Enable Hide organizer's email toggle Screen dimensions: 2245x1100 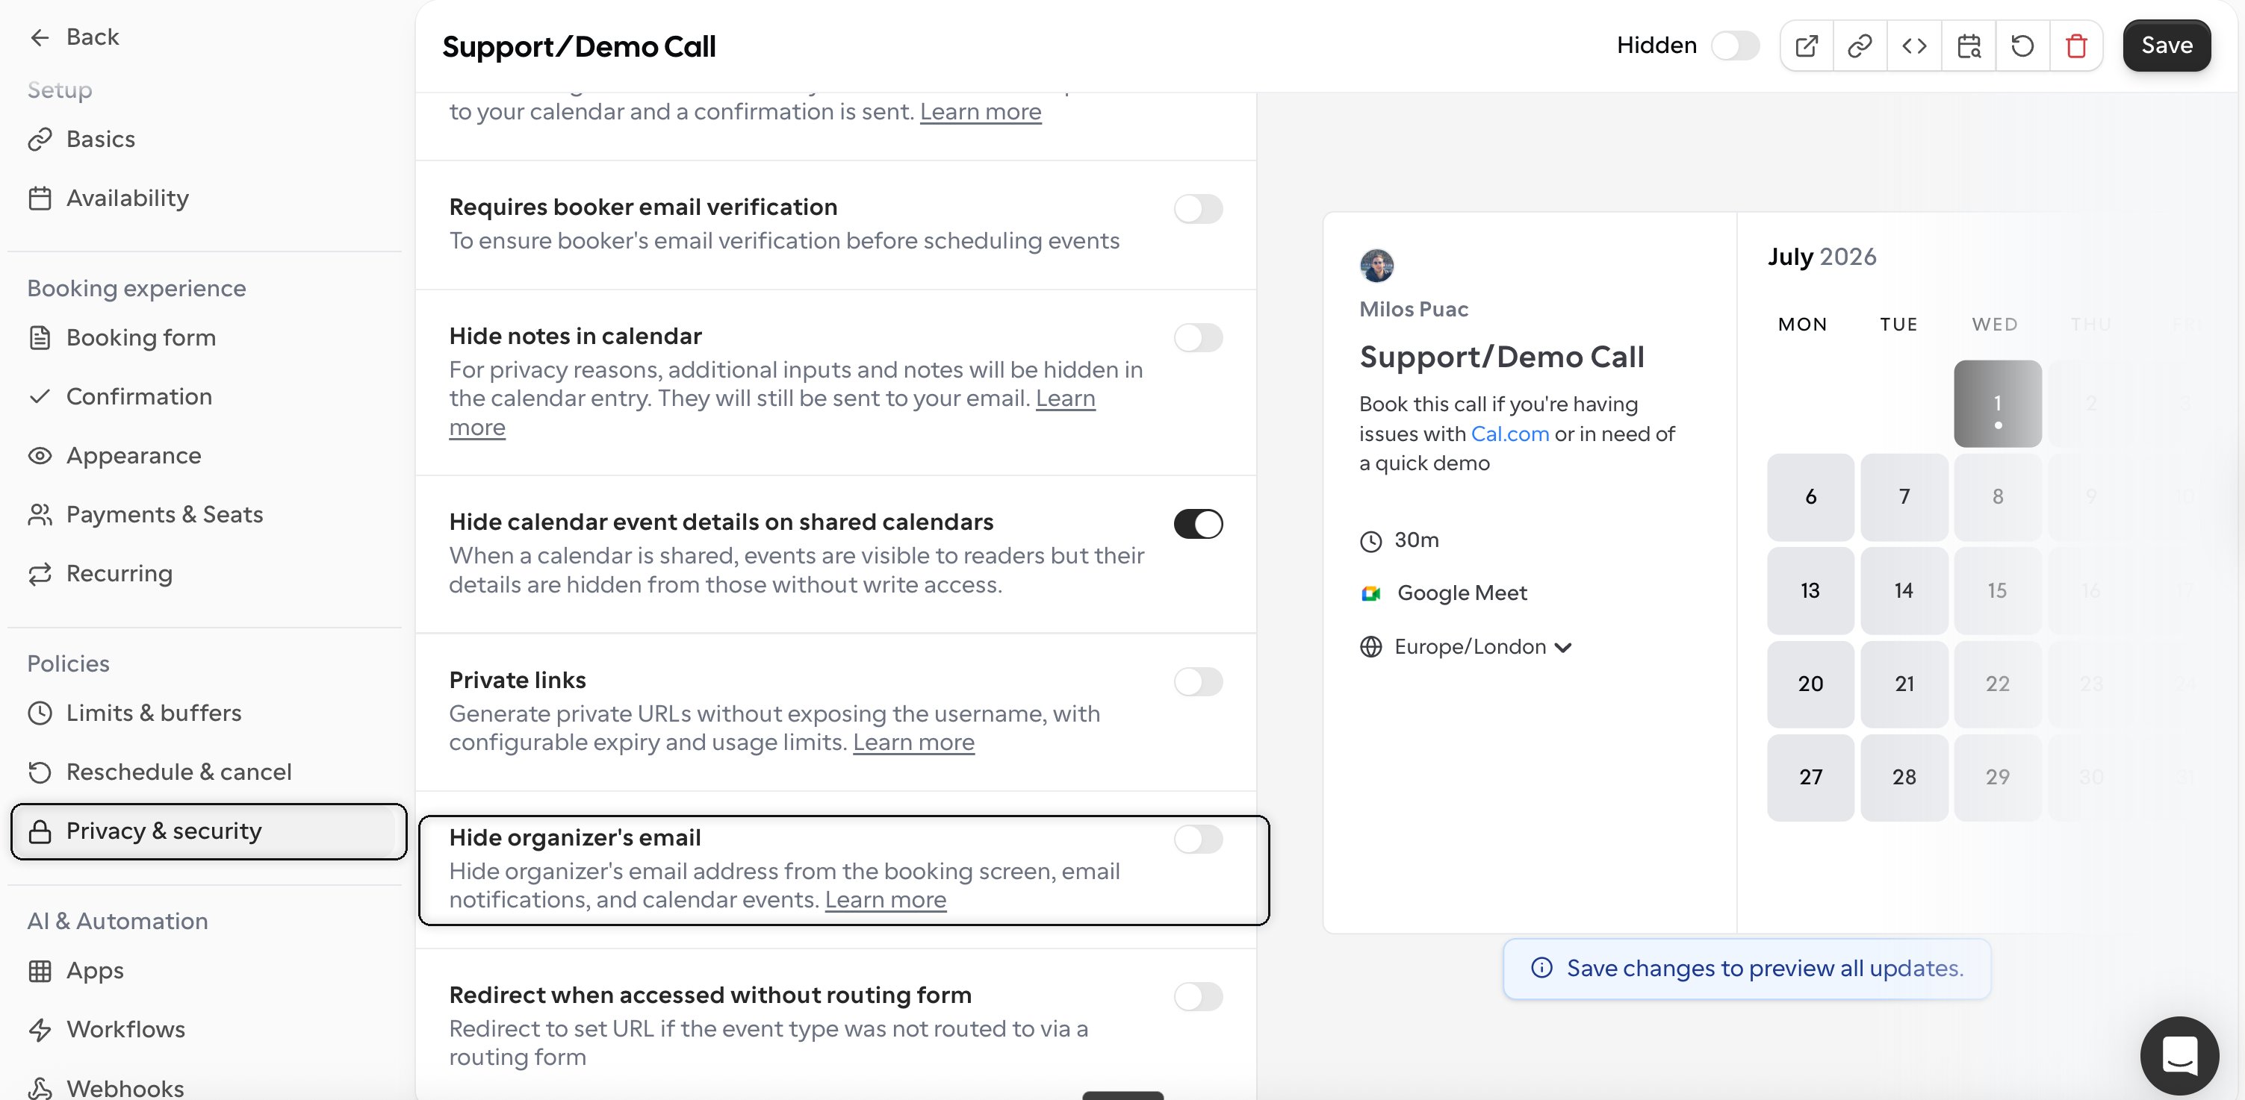click(x=1197, y=840)
